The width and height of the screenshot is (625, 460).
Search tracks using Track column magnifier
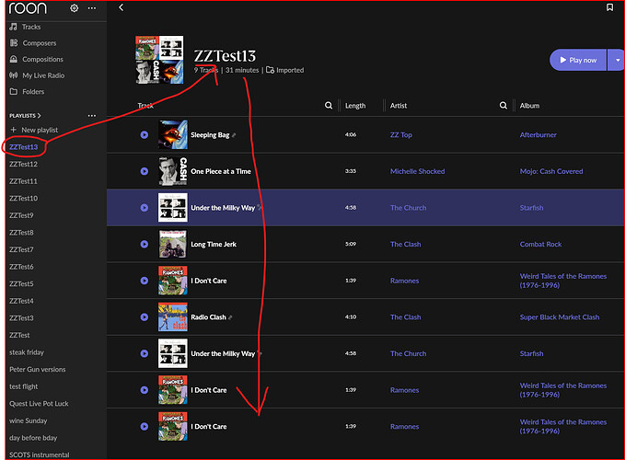click(329, 106)
